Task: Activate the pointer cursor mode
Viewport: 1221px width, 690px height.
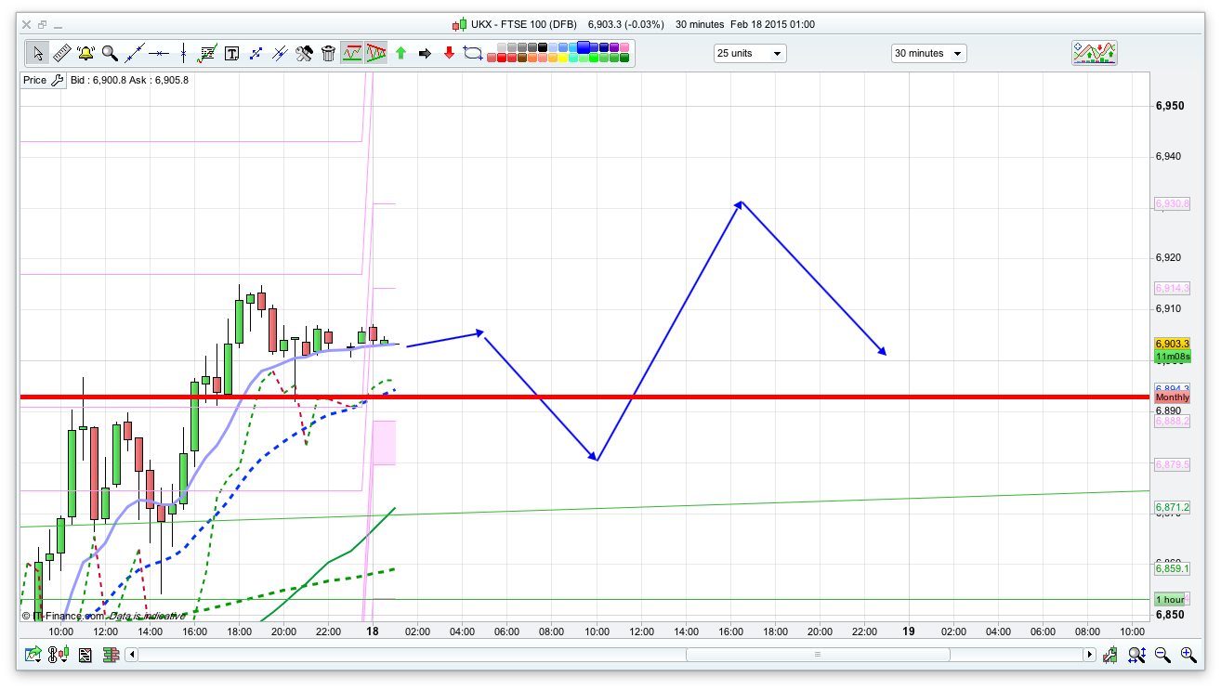Action: coord(37,53)
